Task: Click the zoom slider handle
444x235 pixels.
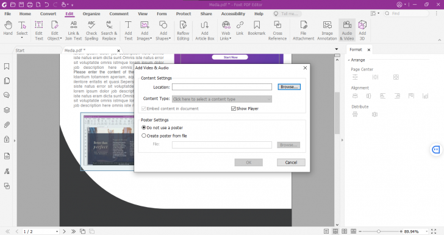Action: tap(378, 231)
